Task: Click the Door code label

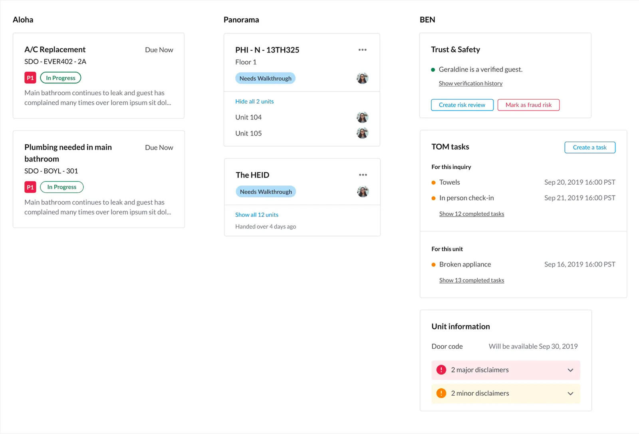Action: [x=447, y=346]
